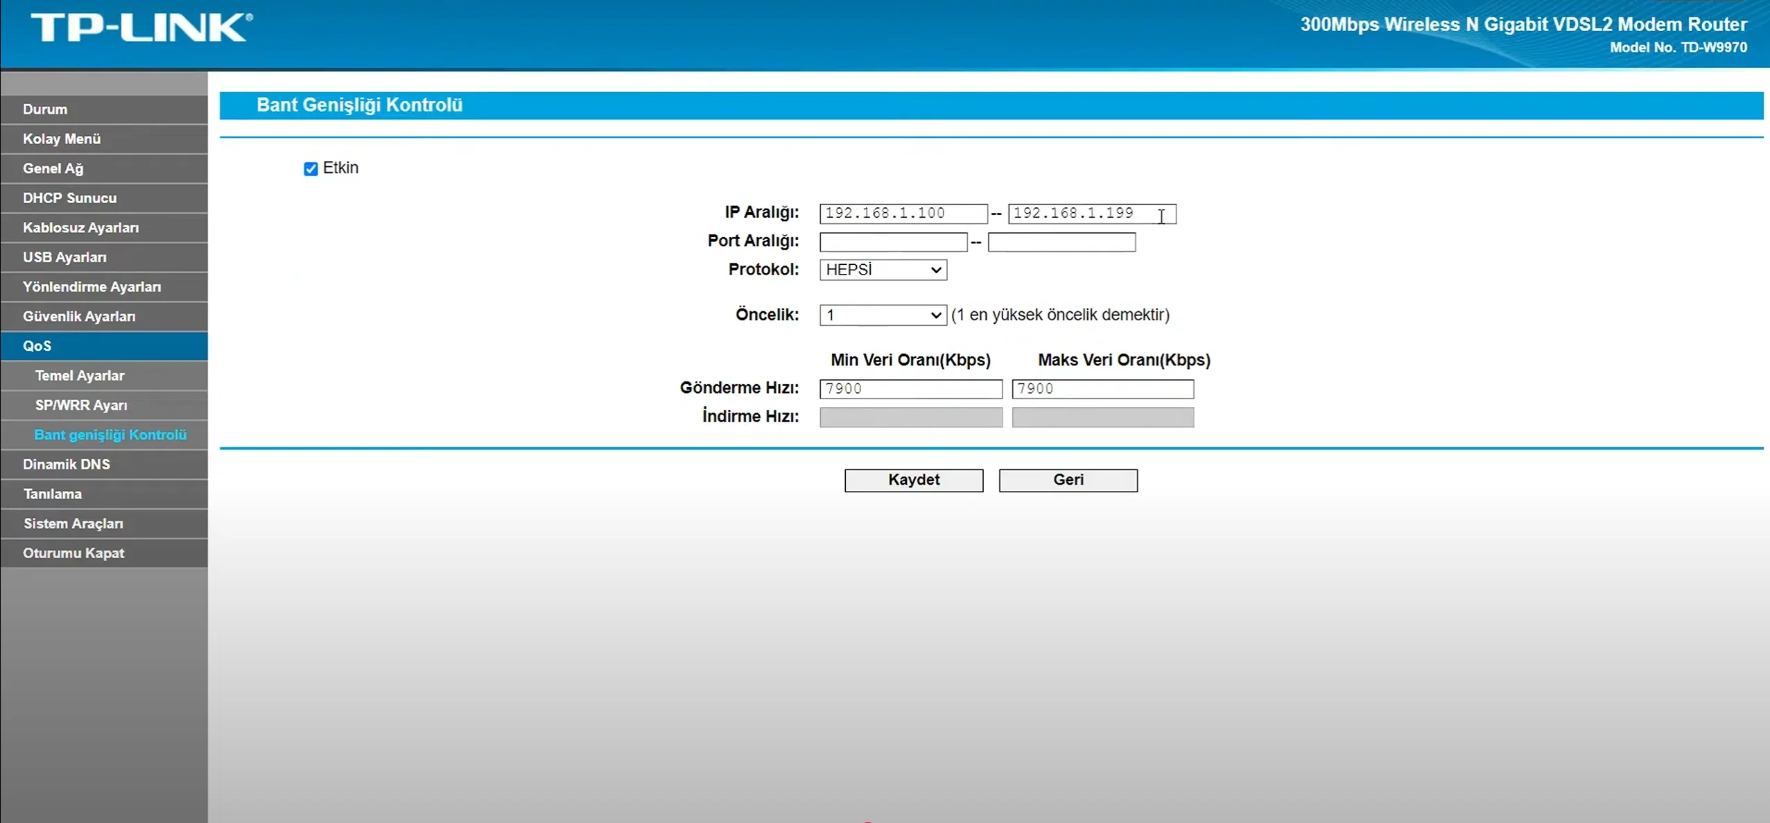Open the Durum menu item
Viewport: 1770px width, 823px height.
(45, 110)
